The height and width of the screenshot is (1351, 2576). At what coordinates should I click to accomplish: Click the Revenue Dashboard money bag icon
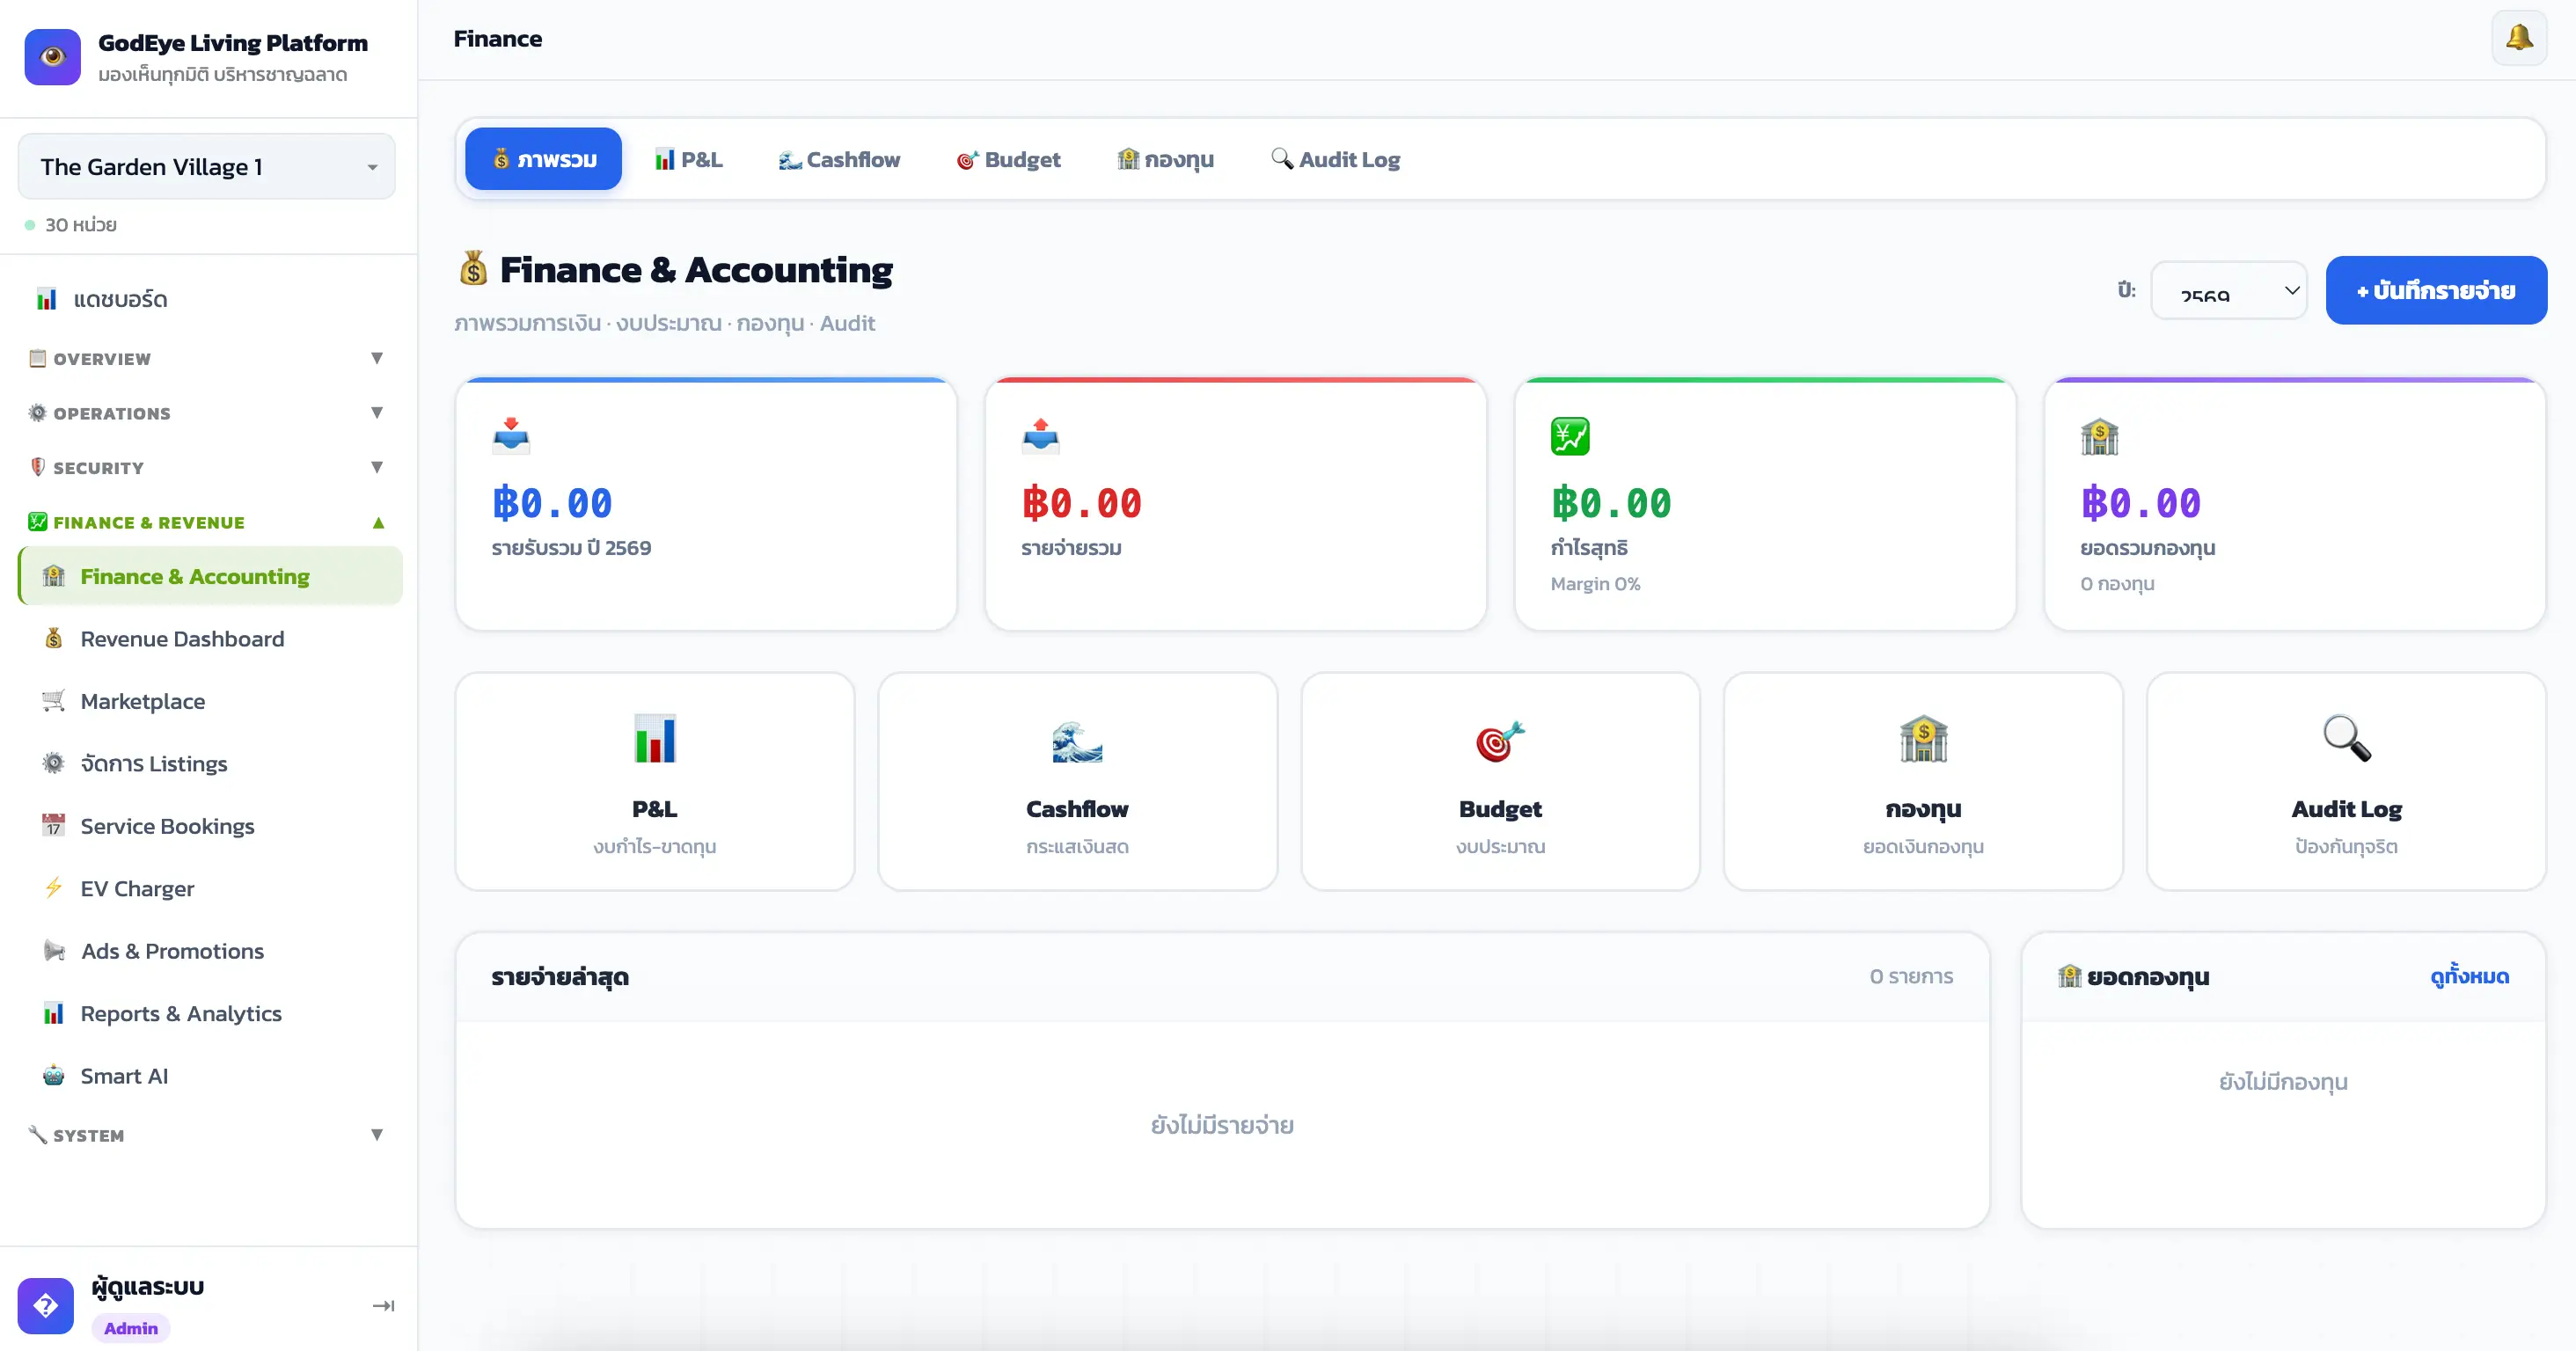click(54, 638)
